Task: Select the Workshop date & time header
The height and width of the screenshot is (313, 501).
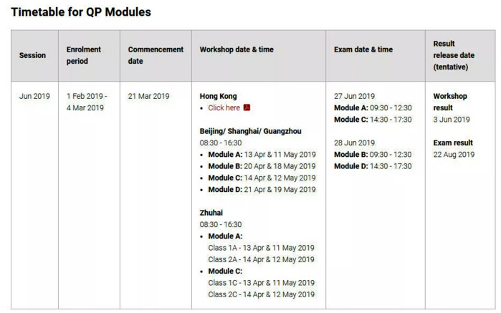Action: 237,49
